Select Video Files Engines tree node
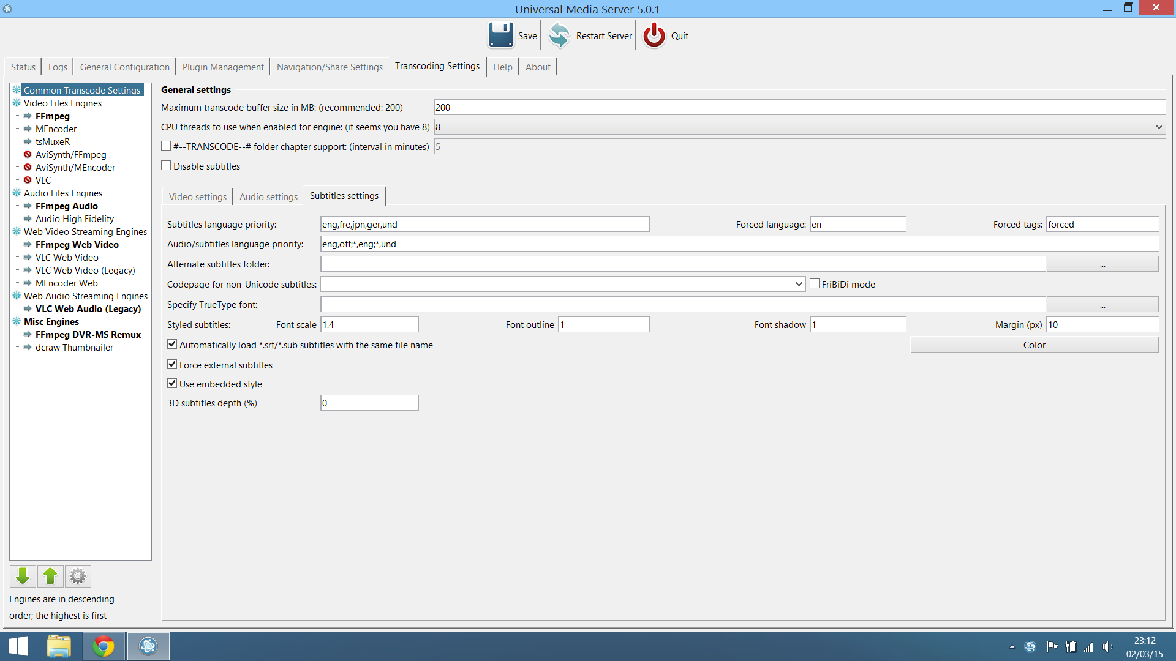 click(62, 103)
